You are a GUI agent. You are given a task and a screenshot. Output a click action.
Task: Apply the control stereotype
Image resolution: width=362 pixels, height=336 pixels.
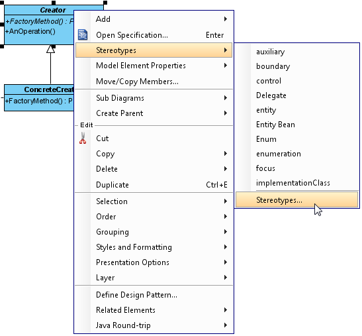pos(296,81)
